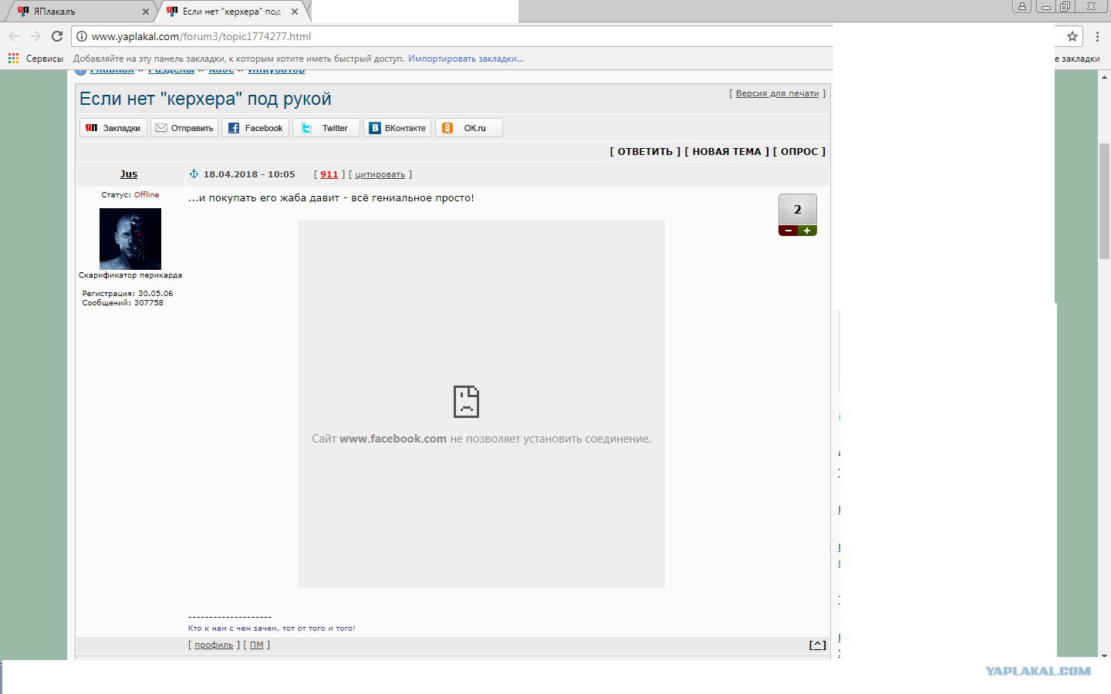The width and height of the screenshot is (1111, 694).
Task: Click the vertical page scrollbar thumb
Action: pyautogui.click(x=1104, y=200)
